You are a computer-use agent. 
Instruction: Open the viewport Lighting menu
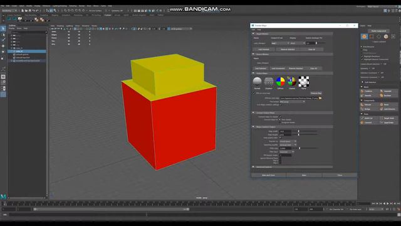click(x=70, y=26)
